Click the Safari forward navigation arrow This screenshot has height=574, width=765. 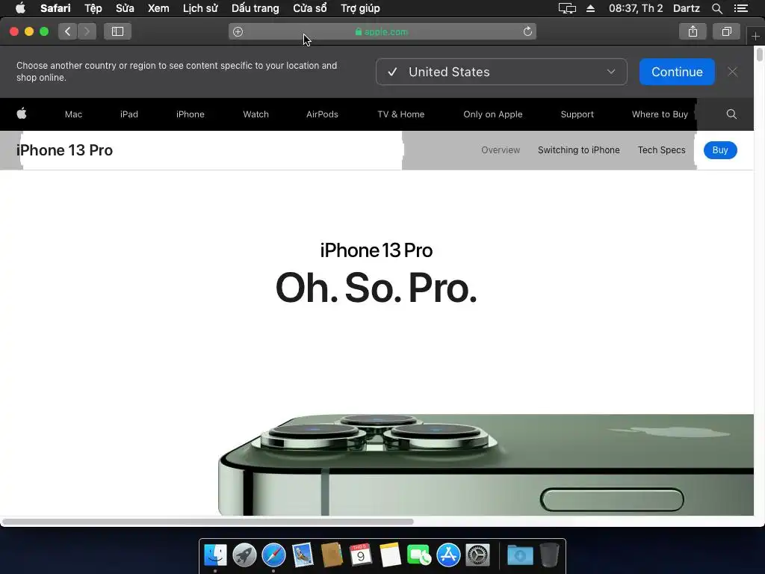click(87, 31)
